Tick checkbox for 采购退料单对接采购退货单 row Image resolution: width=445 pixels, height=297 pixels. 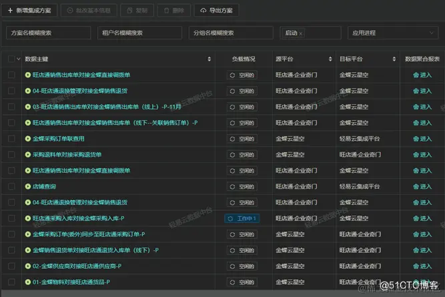pyautogui.click(x=11, y=154)
